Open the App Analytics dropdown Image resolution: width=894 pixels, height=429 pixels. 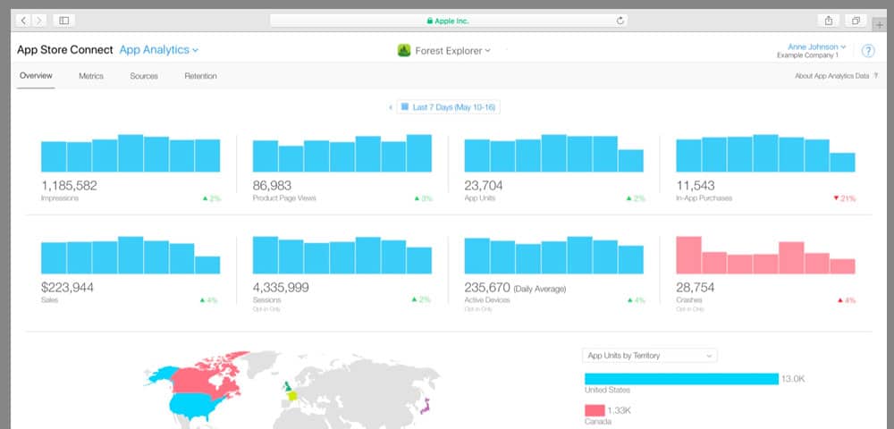coord(159,49)
